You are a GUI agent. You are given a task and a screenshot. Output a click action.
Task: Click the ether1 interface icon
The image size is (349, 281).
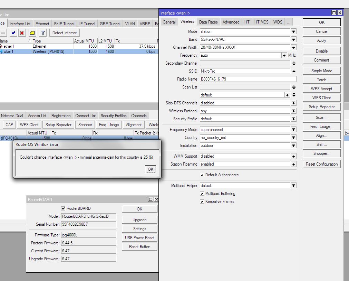(1, 46)
